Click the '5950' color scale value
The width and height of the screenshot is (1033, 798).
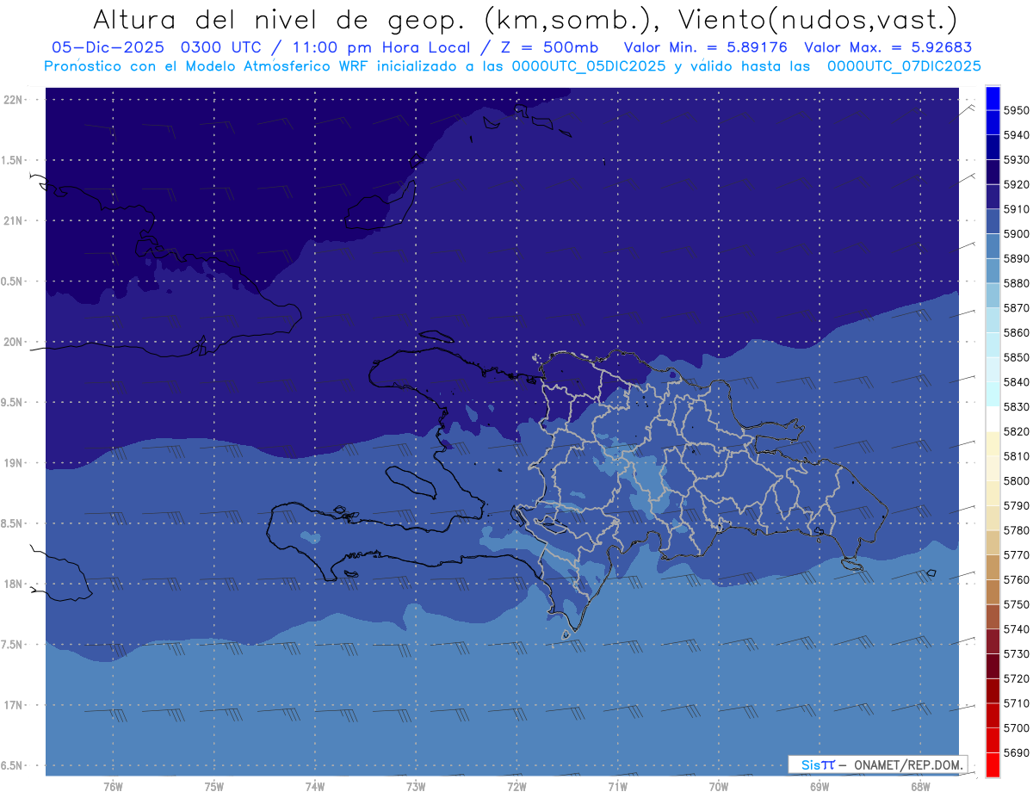[1016, 110]
